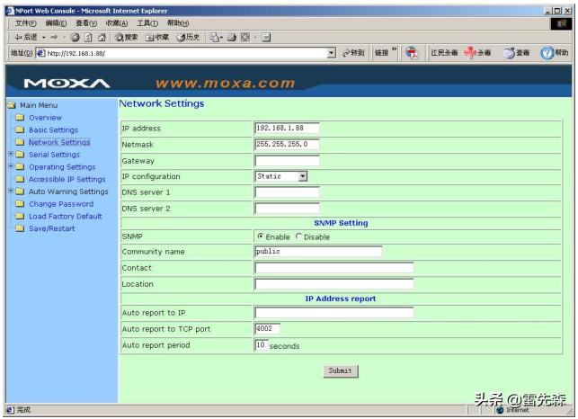This screenshot has width=578, height=419.
Task: Select the SNMP Disable radio button
Action: click(x=299, y=236)
